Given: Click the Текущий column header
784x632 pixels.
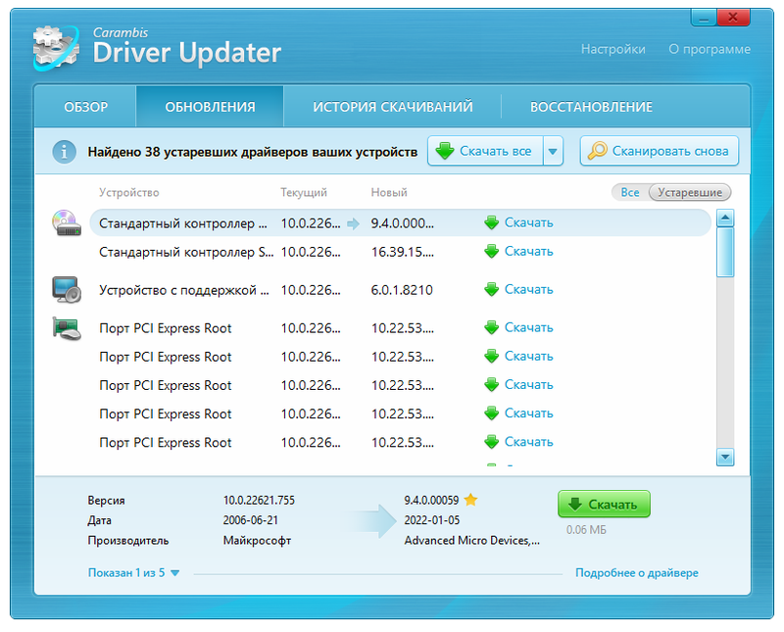Looking at the screenshot, I should click(304, 192).
